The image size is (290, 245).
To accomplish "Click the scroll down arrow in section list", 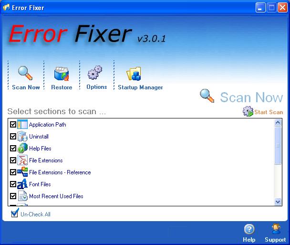I will point(278,202).
